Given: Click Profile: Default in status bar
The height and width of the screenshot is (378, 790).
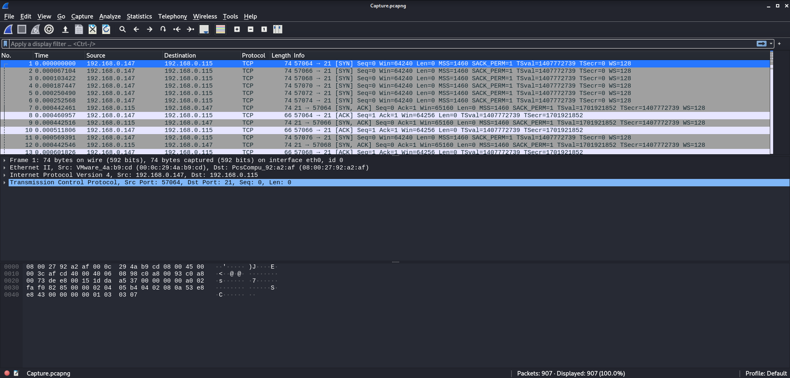Looking at the screenshot, I should tap(766, 373).
